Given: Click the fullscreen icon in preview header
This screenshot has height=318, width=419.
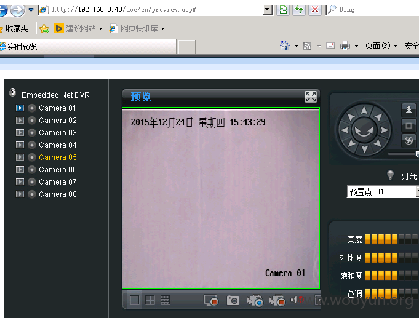Looking at the screenshot, I should click(x=311, y=97).
